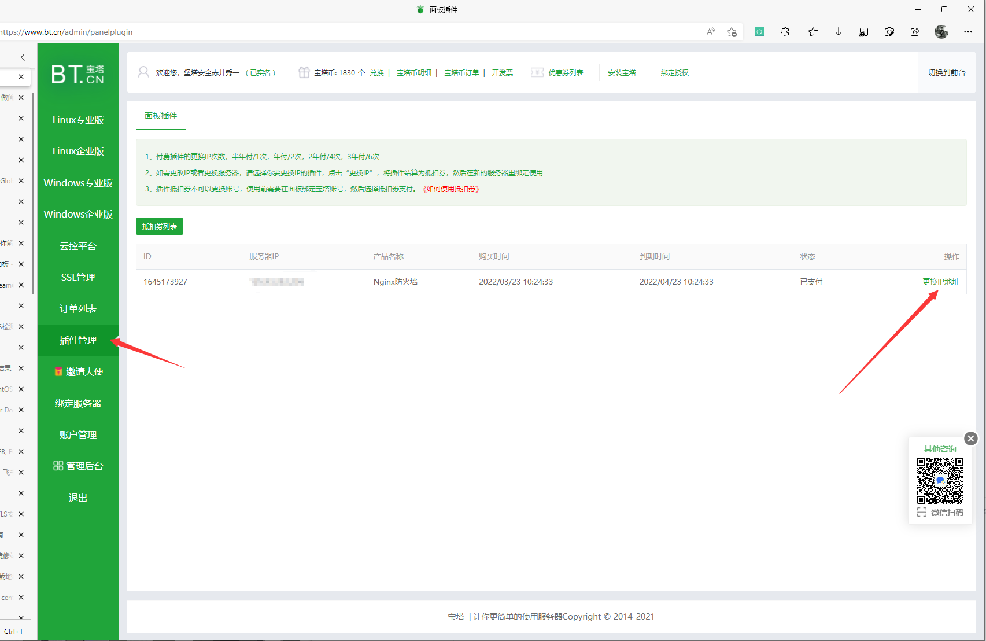This screenshot has width=986, height=641.
Task: Open the browser profile avatar
Action: tap(941, 32)
